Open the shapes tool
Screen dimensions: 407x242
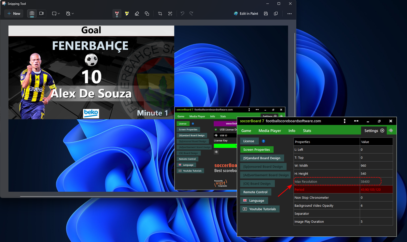click(147, 13)
